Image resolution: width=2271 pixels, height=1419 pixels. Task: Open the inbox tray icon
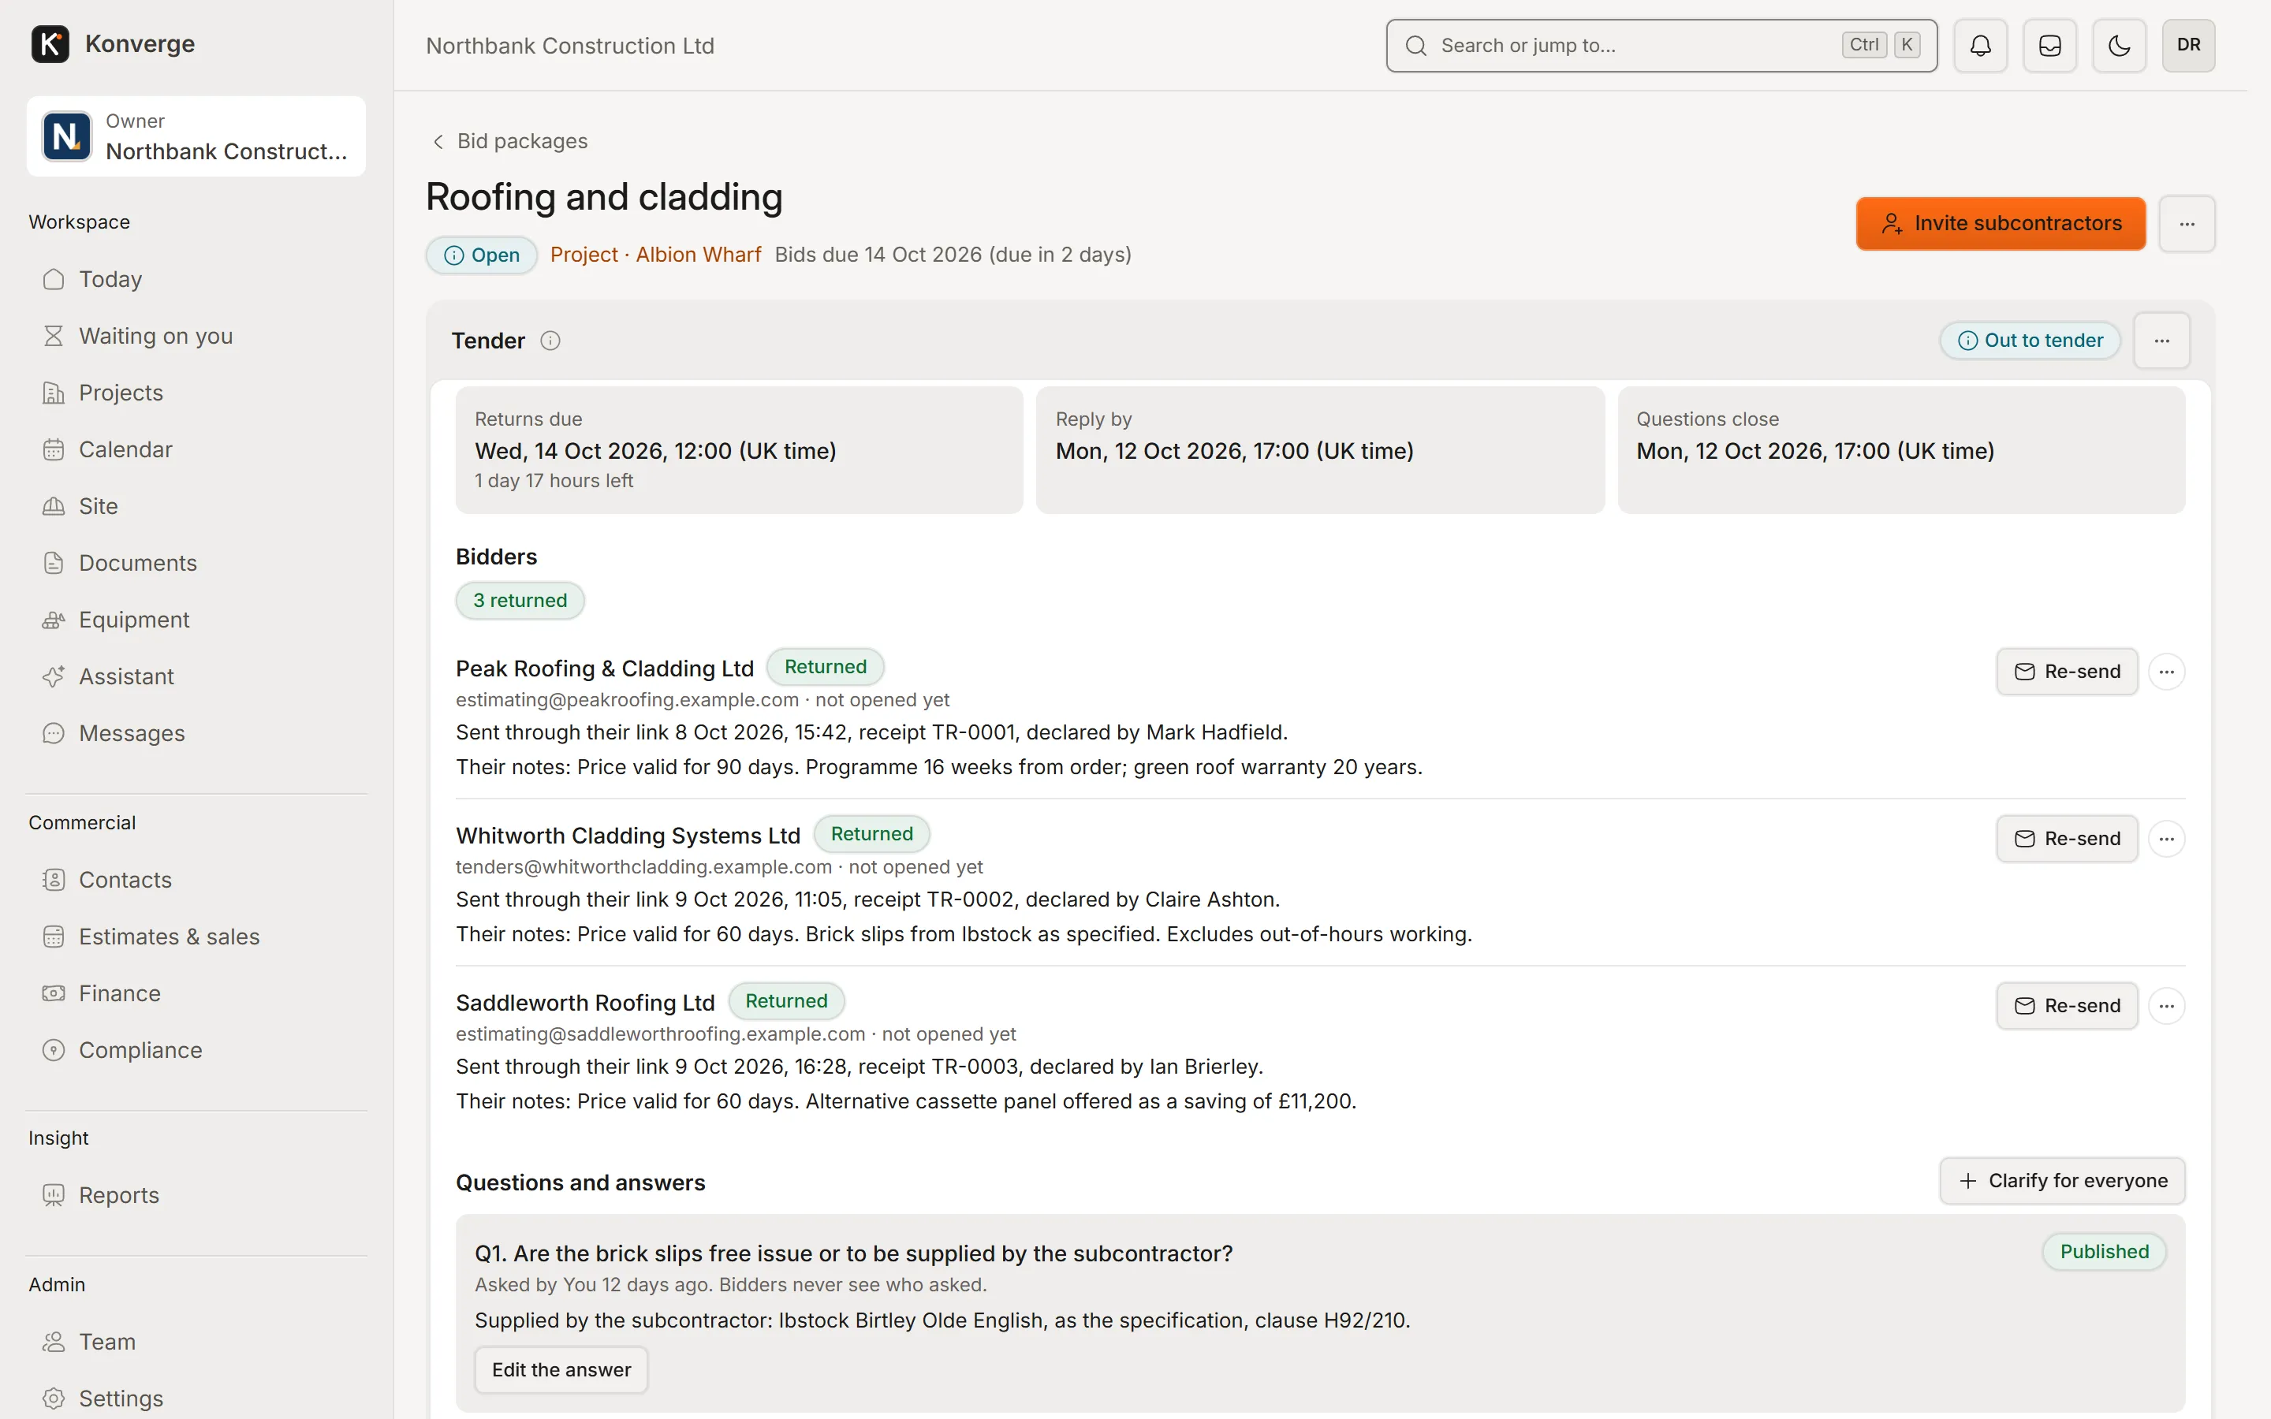[x=2049, y=45]
